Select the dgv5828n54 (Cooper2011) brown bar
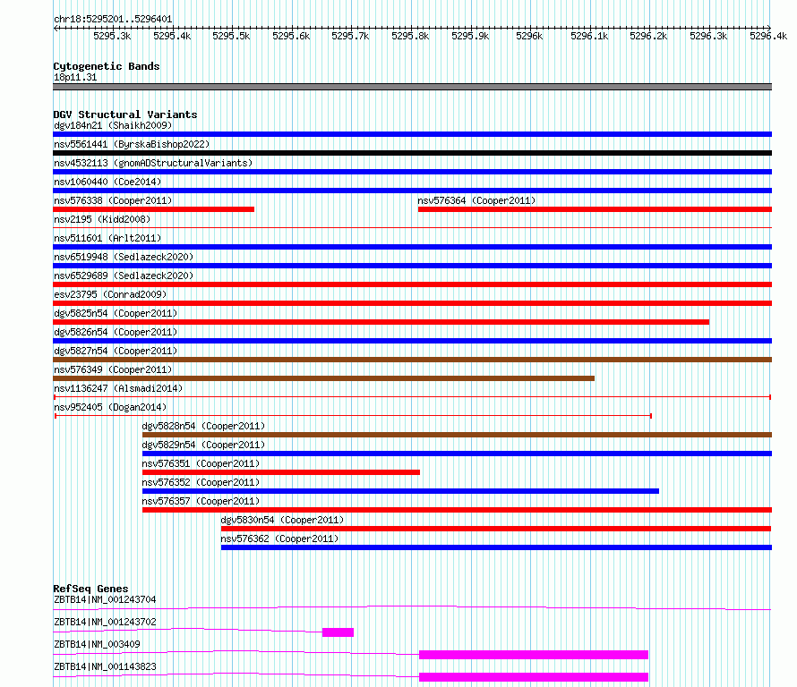This screenshot has height=687, width=797. point(457,435)
